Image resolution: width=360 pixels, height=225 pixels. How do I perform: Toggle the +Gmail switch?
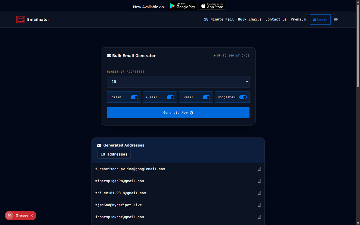click(x=170, y=97)
